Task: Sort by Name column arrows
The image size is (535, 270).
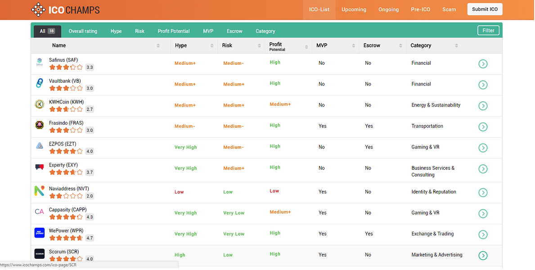Action: 158,46
